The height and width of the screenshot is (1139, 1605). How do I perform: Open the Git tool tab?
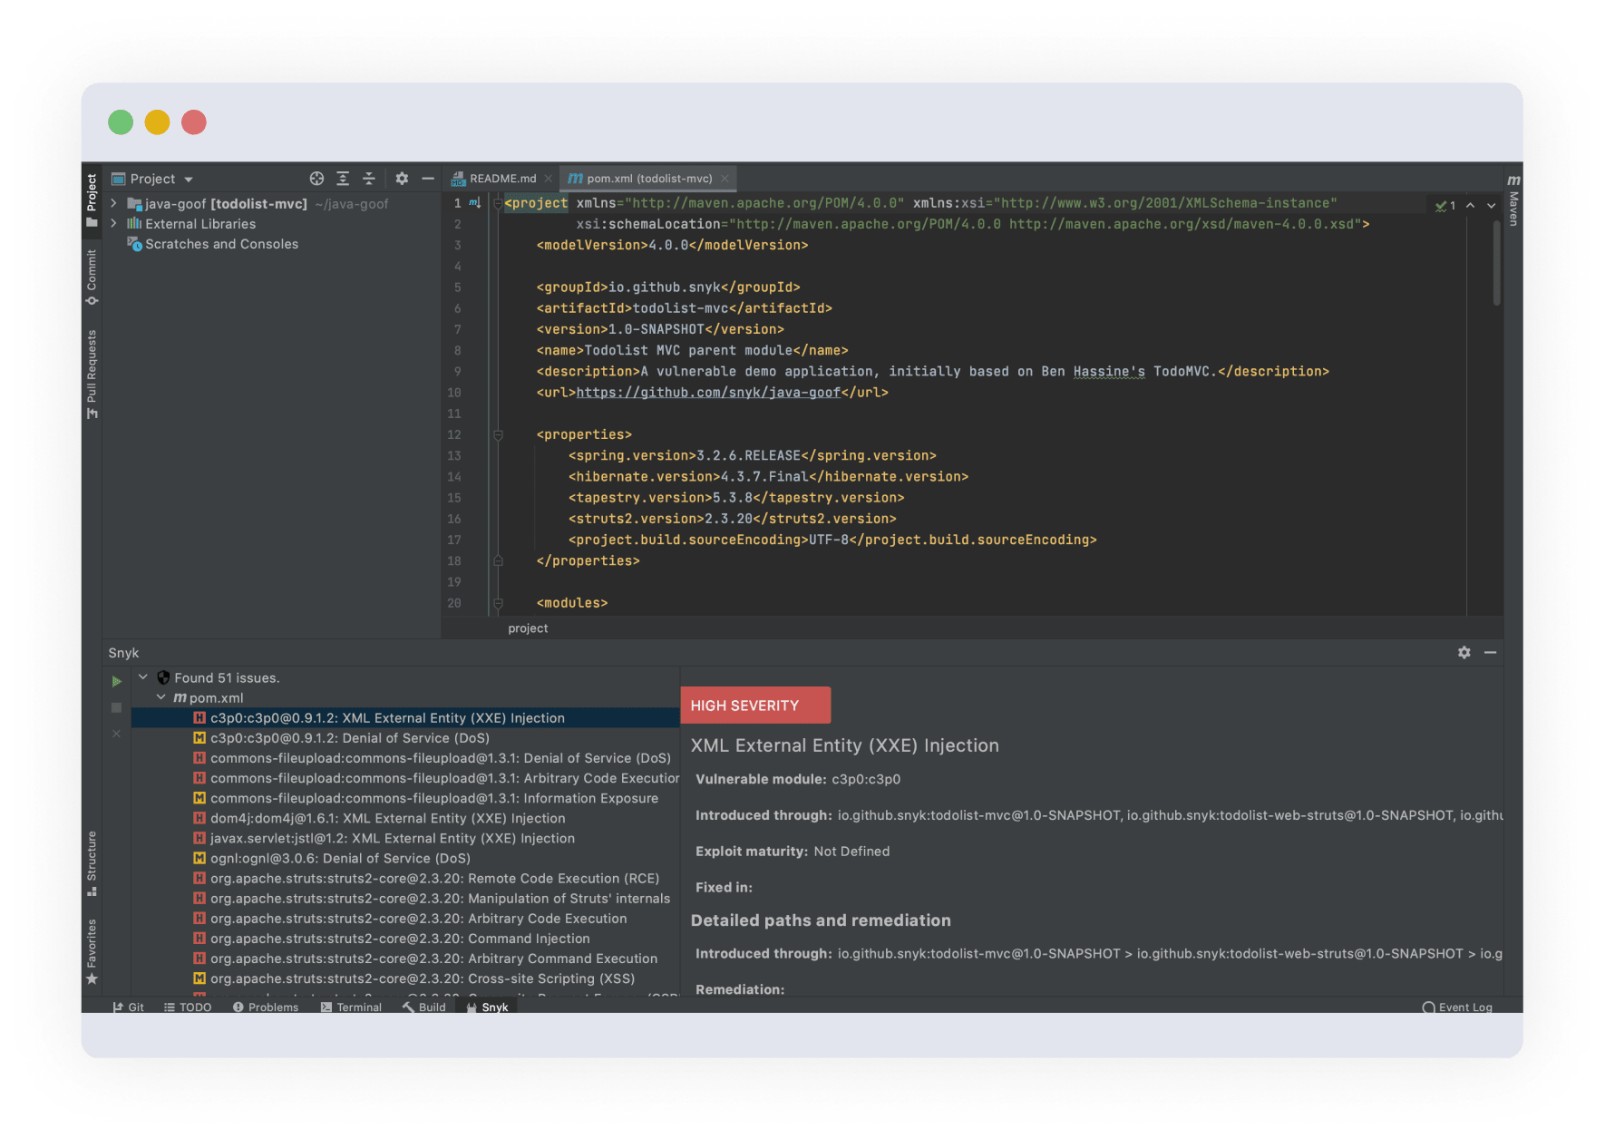pyautogui.click(x=128, y=1007)
